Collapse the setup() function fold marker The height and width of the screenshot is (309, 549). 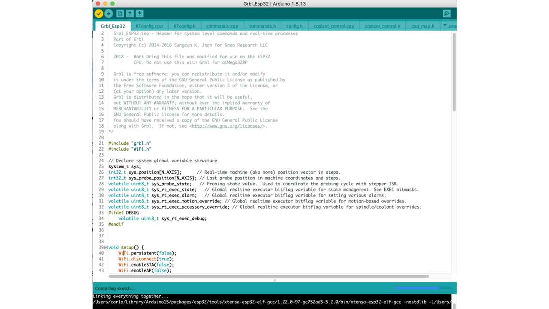(x=106, y=248)
